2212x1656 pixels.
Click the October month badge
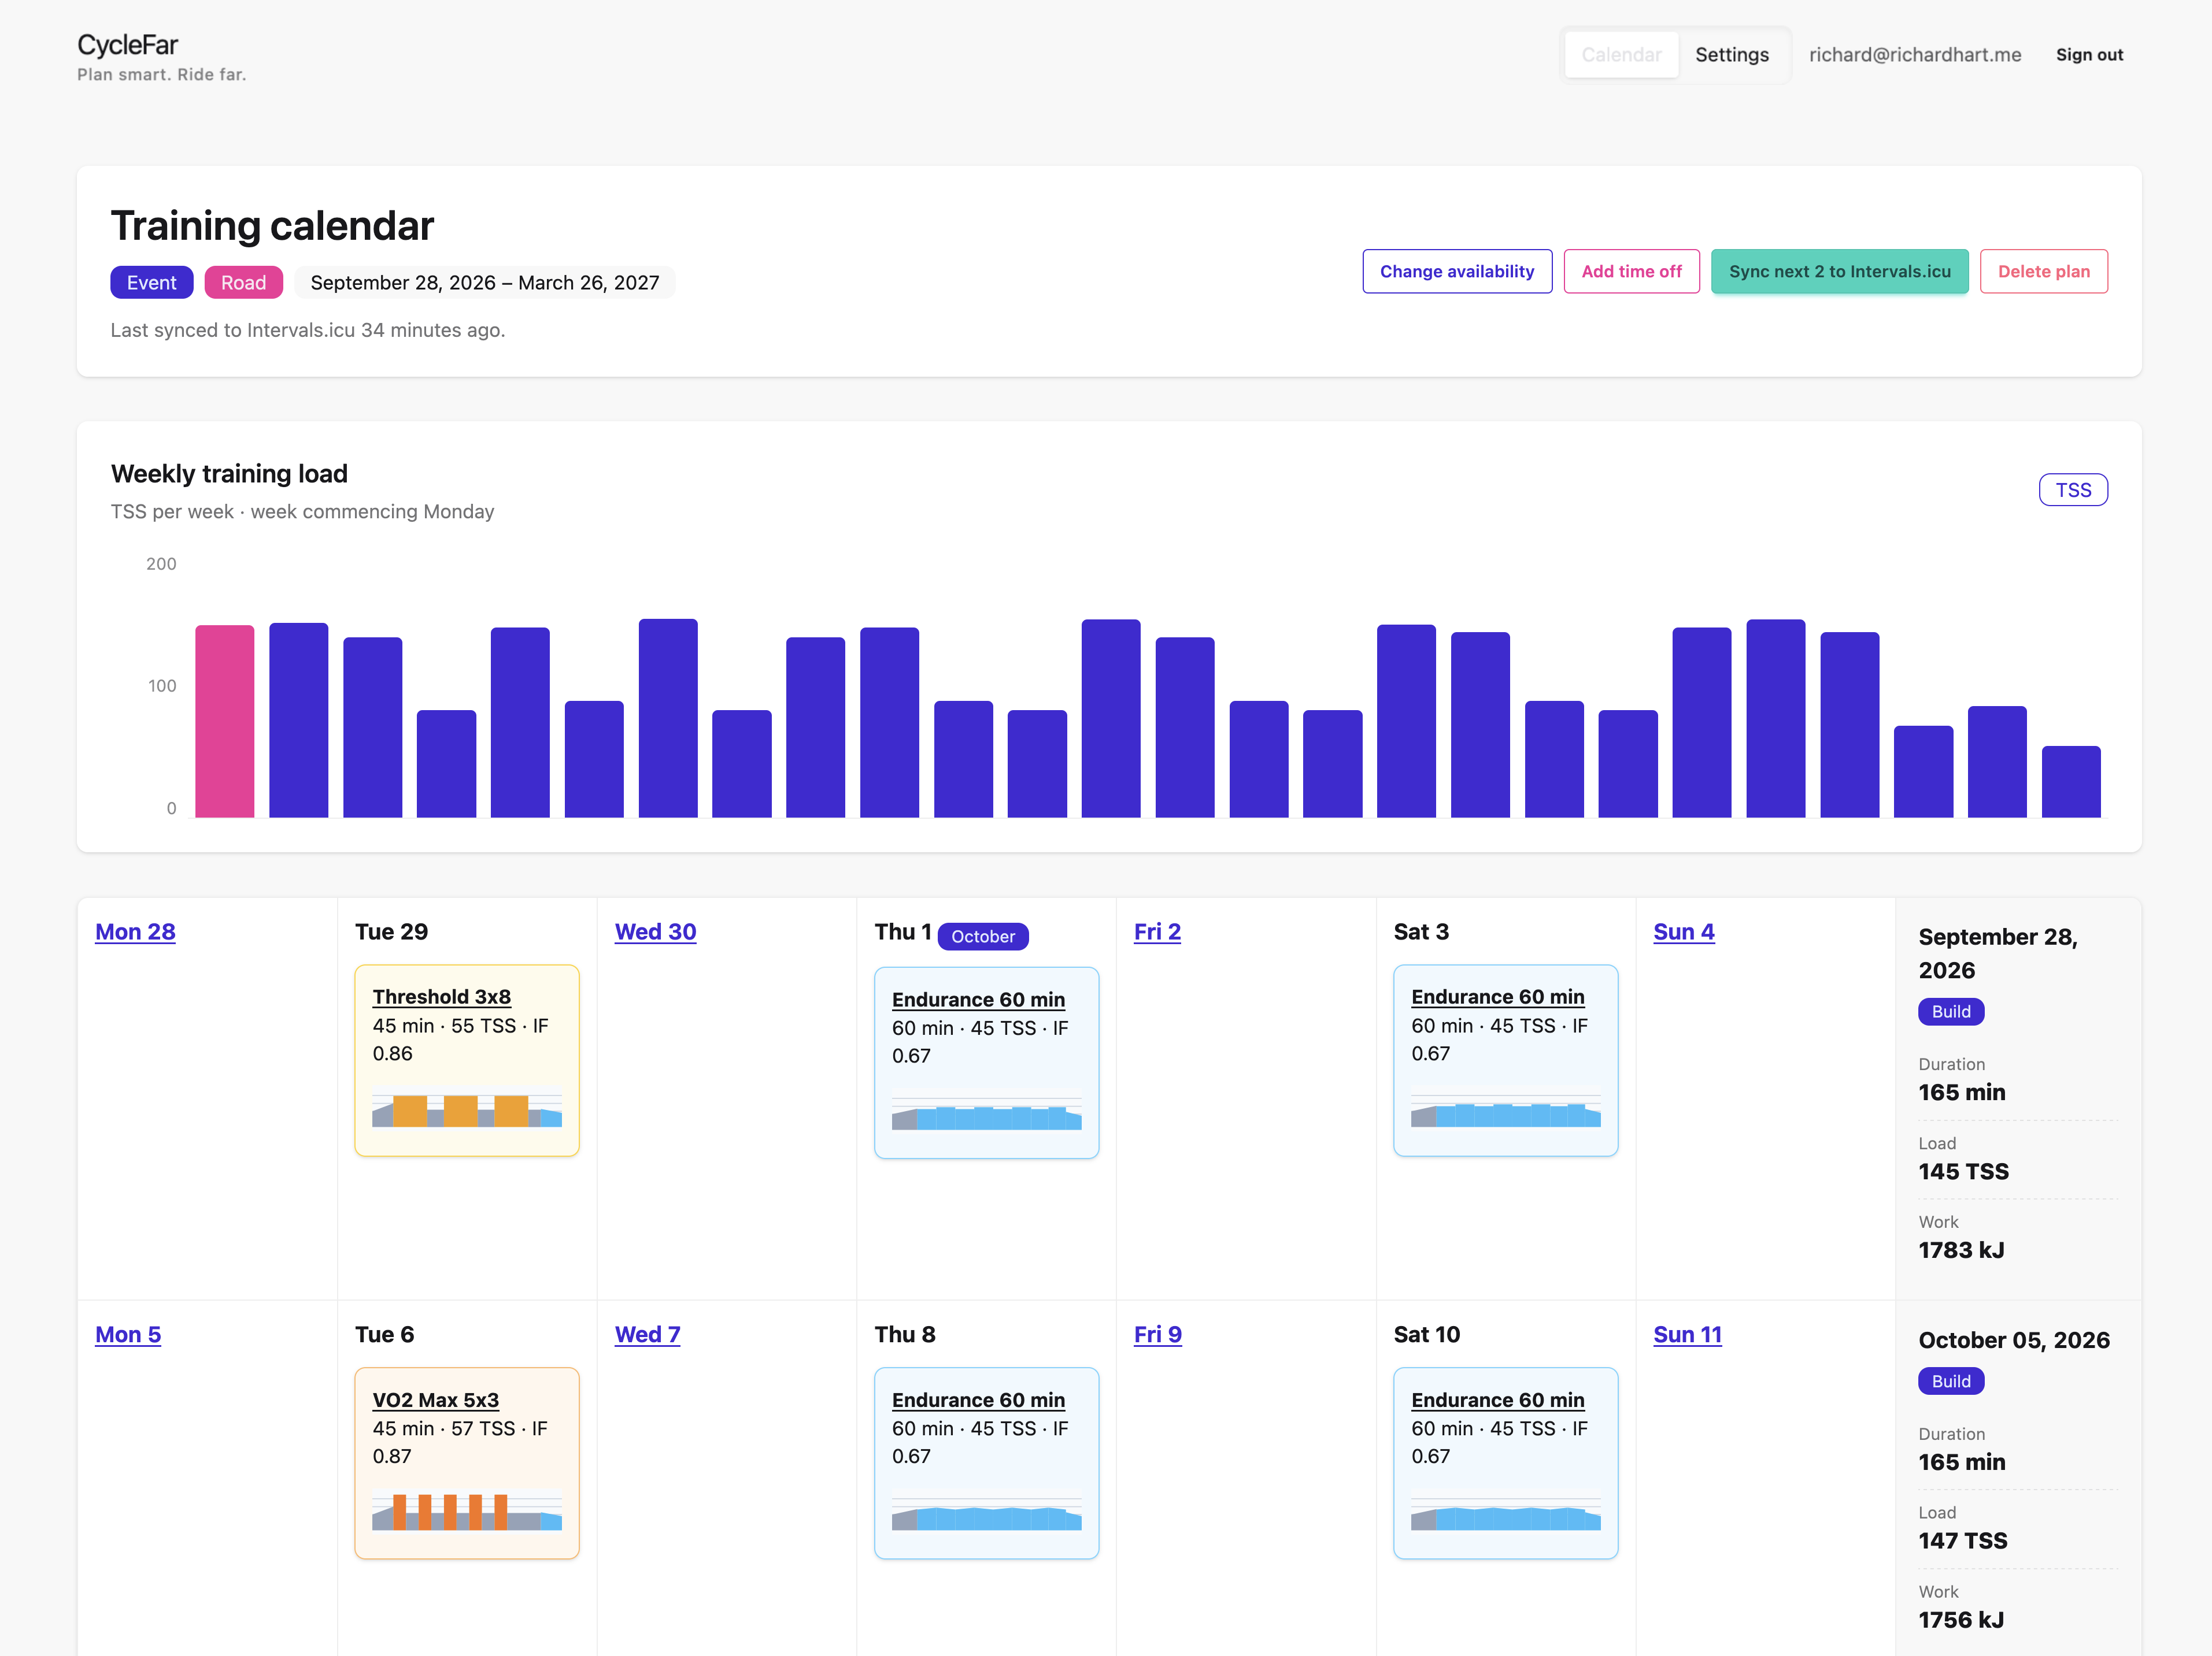983,937
